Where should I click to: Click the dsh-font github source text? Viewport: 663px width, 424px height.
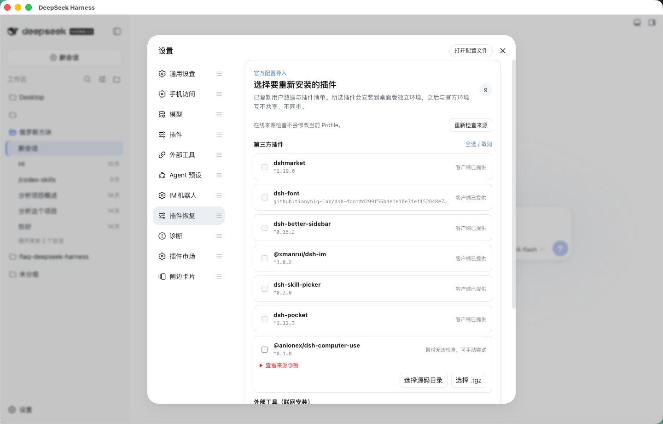point(361,201)
